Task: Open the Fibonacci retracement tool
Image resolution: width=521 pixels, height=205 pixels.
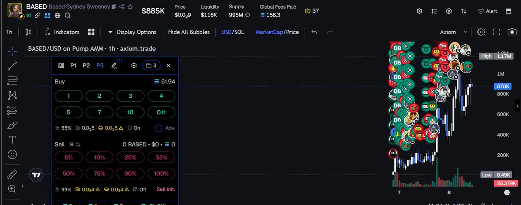Action: (x=13, y=81)
